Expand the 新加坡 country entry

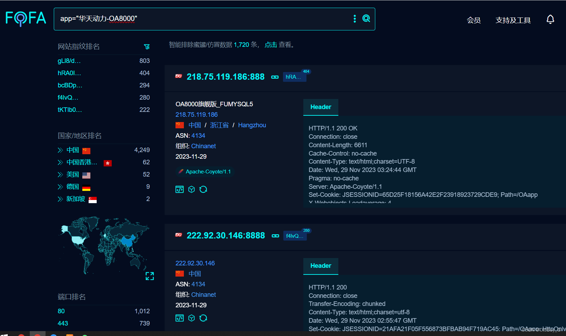pos(60,199)
